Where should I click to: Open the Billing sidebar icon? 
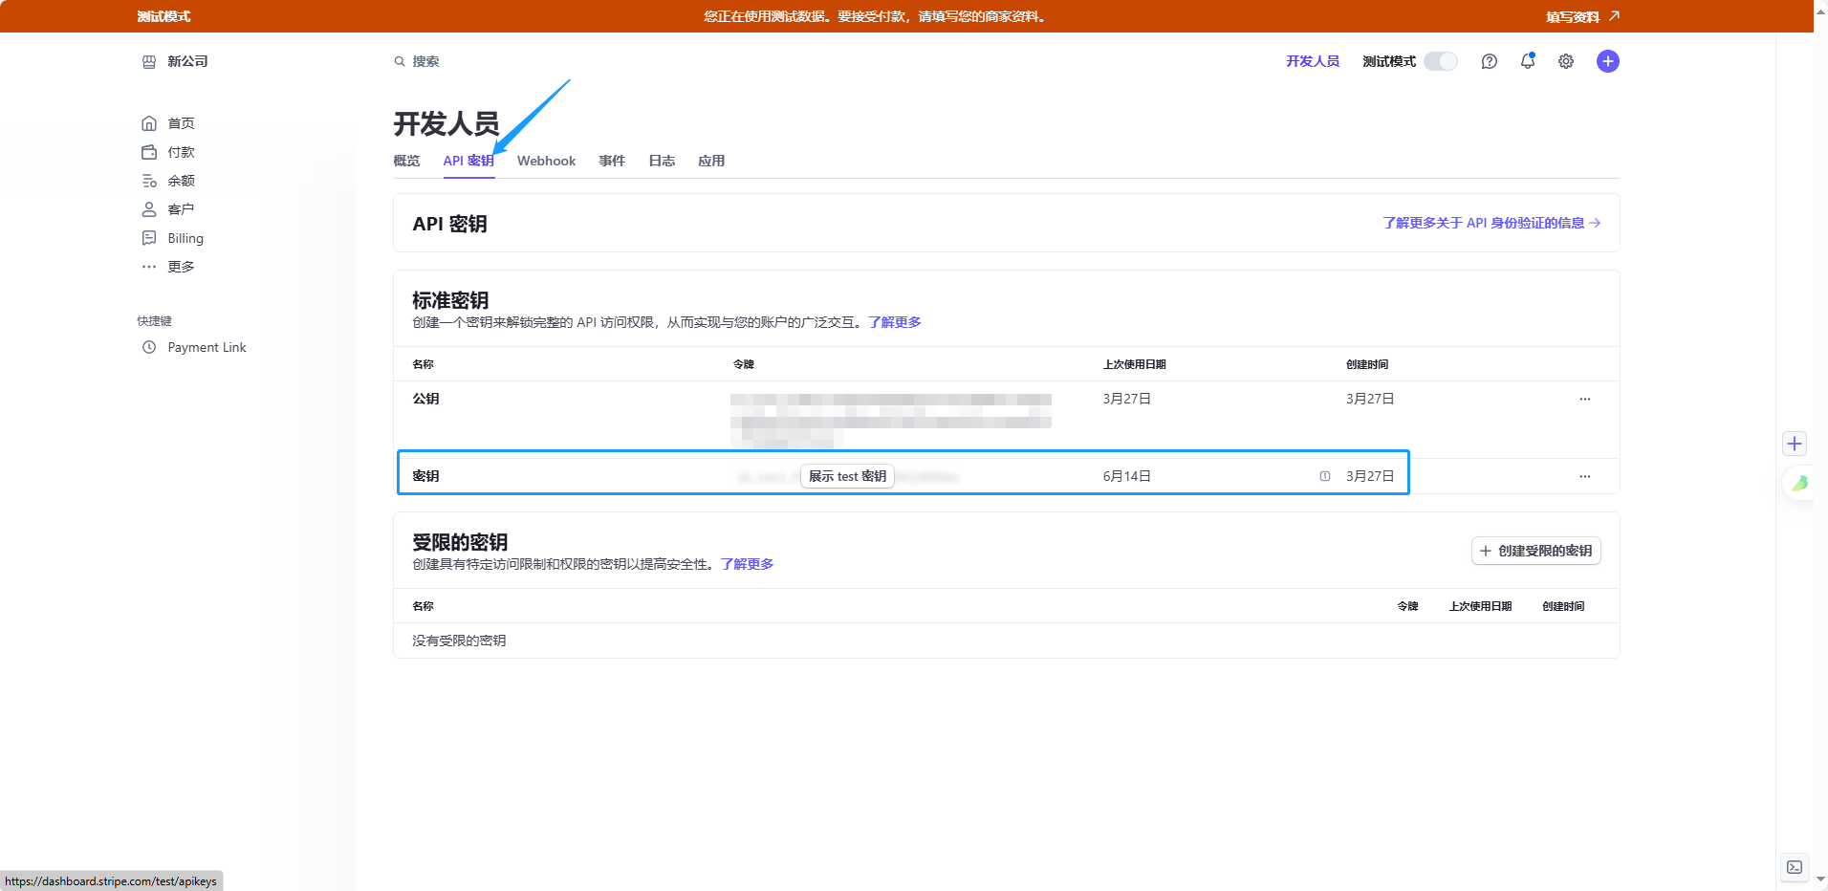coord(149,238)
